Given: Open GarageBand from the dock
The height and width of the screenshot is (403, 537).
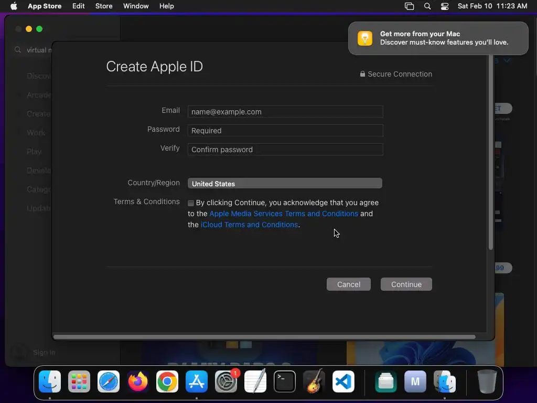Looking at the screenshot, I should [314, 381].
